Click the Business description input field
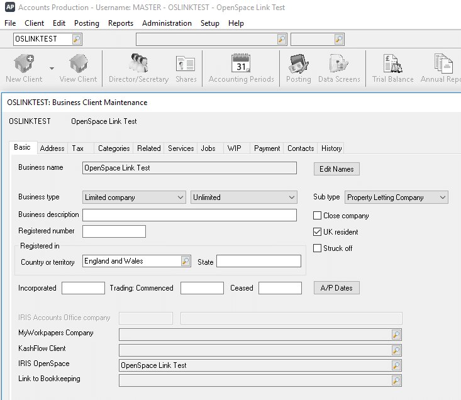Viewport: 461px width, 400px height. [x=189, y=215]
